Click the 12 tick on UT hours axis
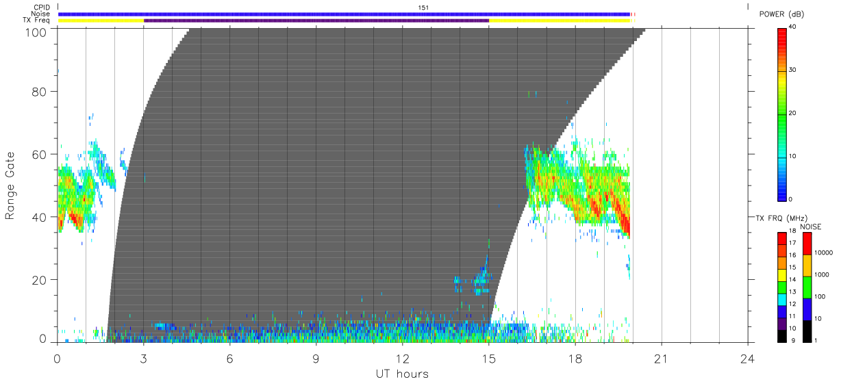 (x=403, y=358)
